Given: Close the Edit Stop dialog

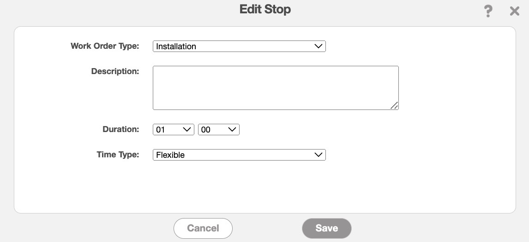Looking at the screenshot, I should 515,11.
